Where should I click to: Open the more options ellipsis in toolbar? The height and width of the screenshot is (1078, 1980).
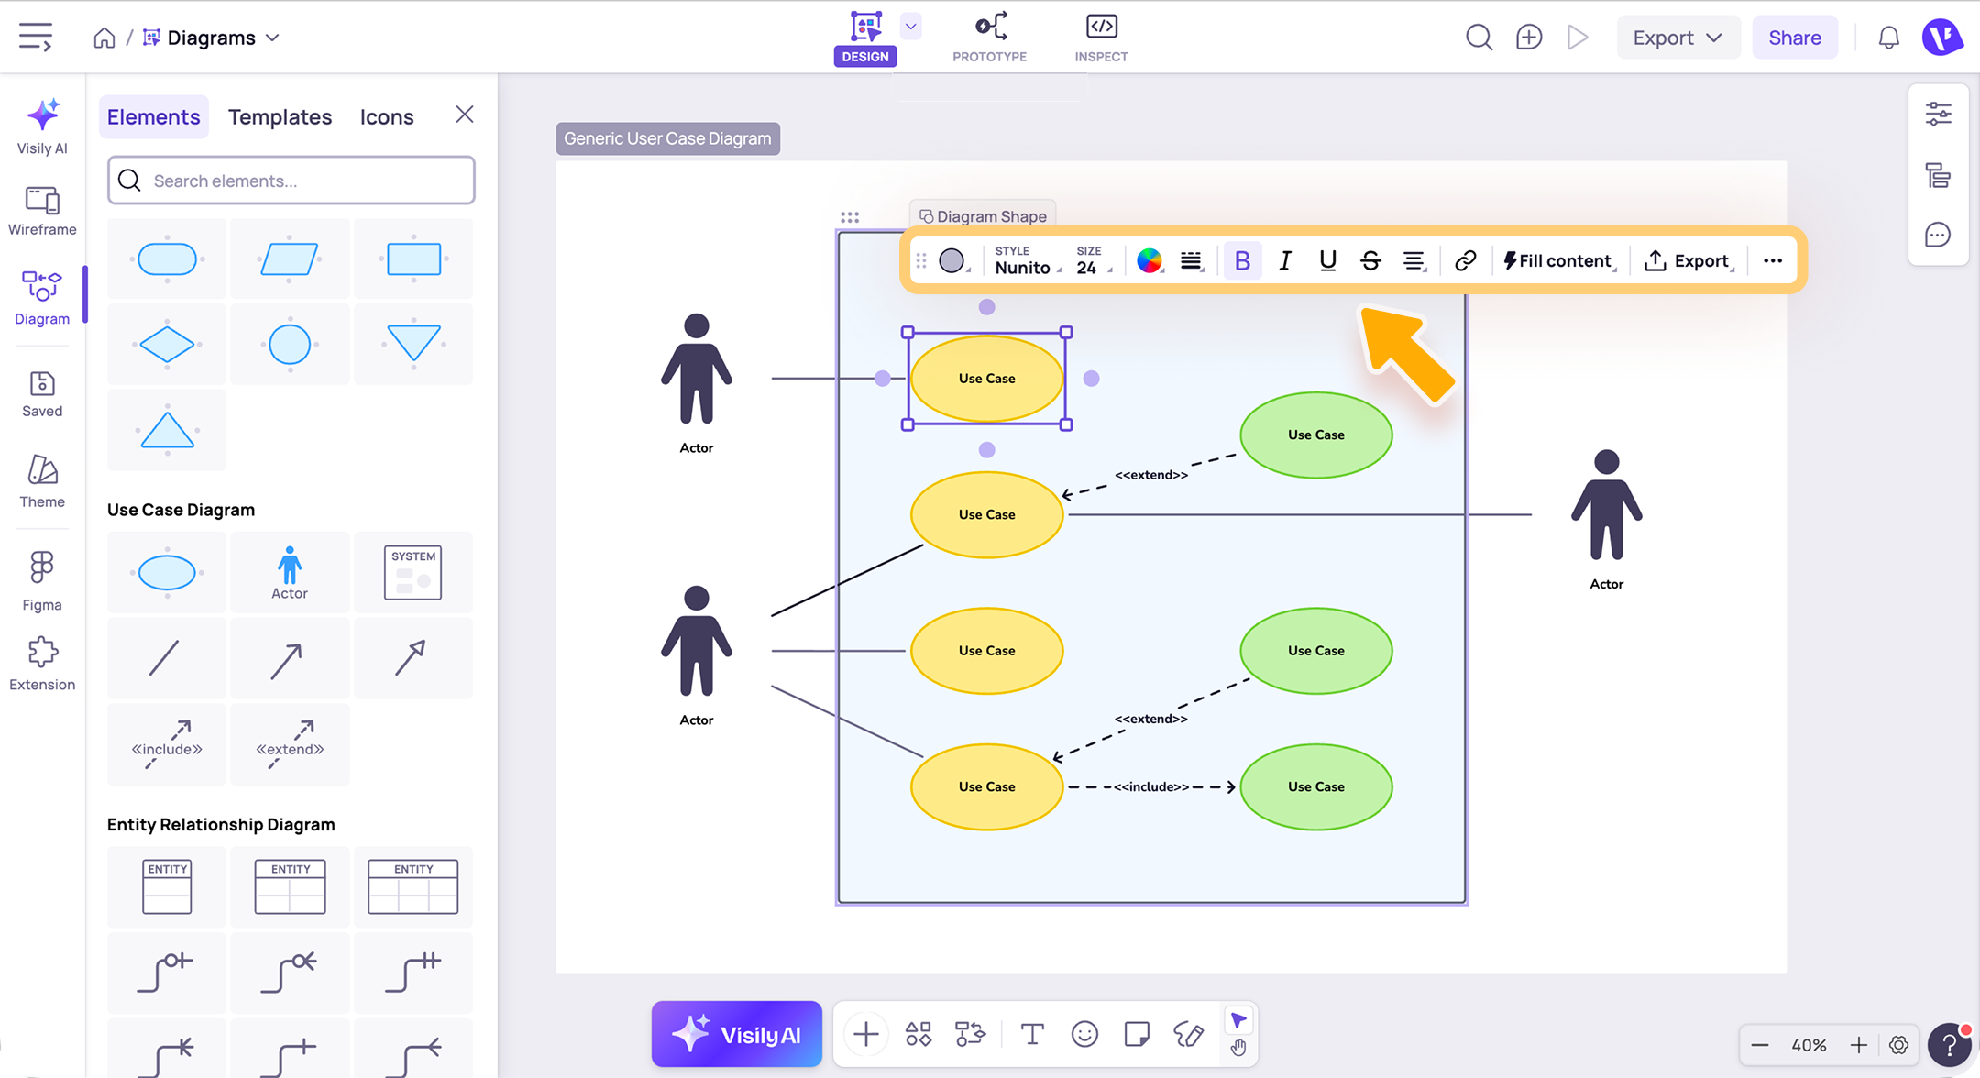1773,261
